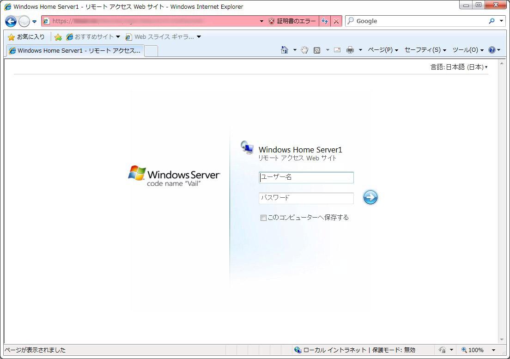
Task: Click the scroll up arrow of page scrollbar
Action: pos(502,63)
